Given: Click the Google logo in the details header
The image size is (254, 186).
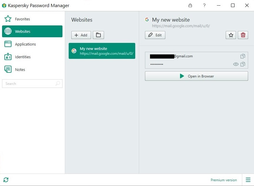Looking at the screenshot, I should [147, 20].
